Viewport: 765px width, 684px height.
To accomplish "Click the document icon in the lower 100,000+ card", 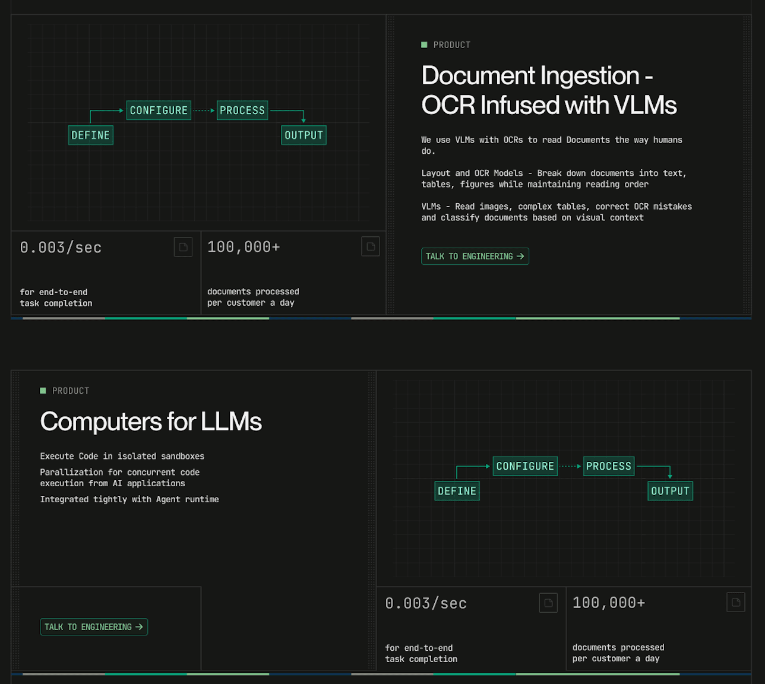I will (736, 602).
